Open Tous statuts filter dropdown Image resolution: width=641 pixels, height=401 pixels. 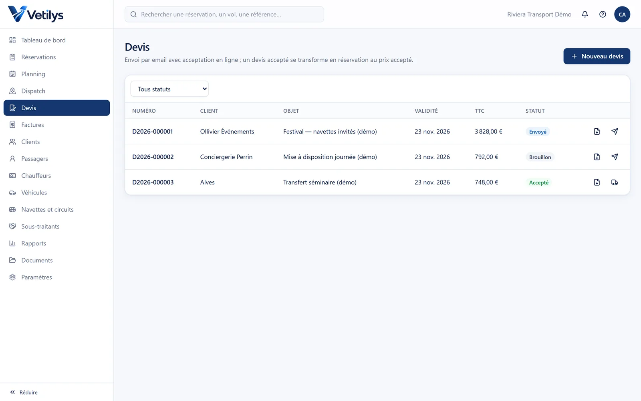click(169, 89)
